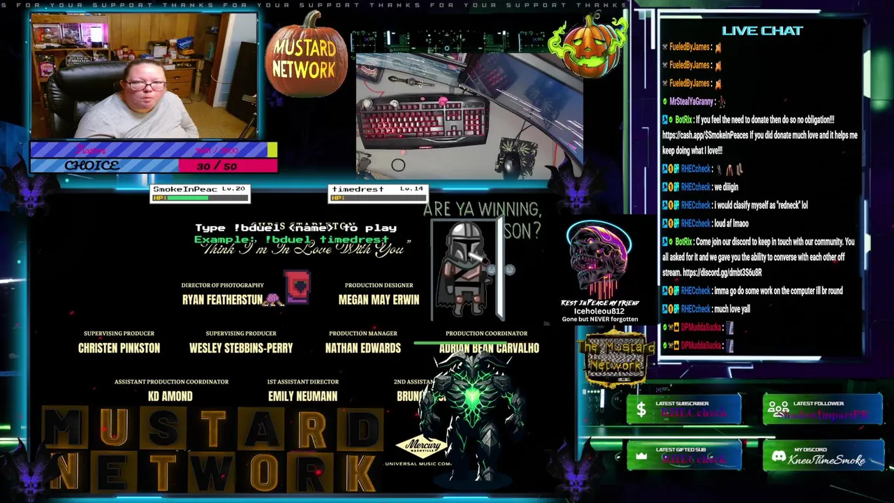Click the MrStealYaGranny username in chat
The height and width of the screenshot is (503, 894).
(x=691, y=102)
